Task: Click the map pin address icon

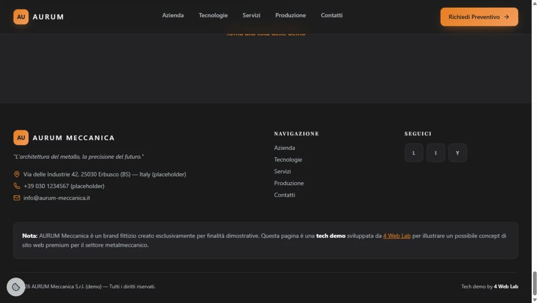Action: click(17, 174)
